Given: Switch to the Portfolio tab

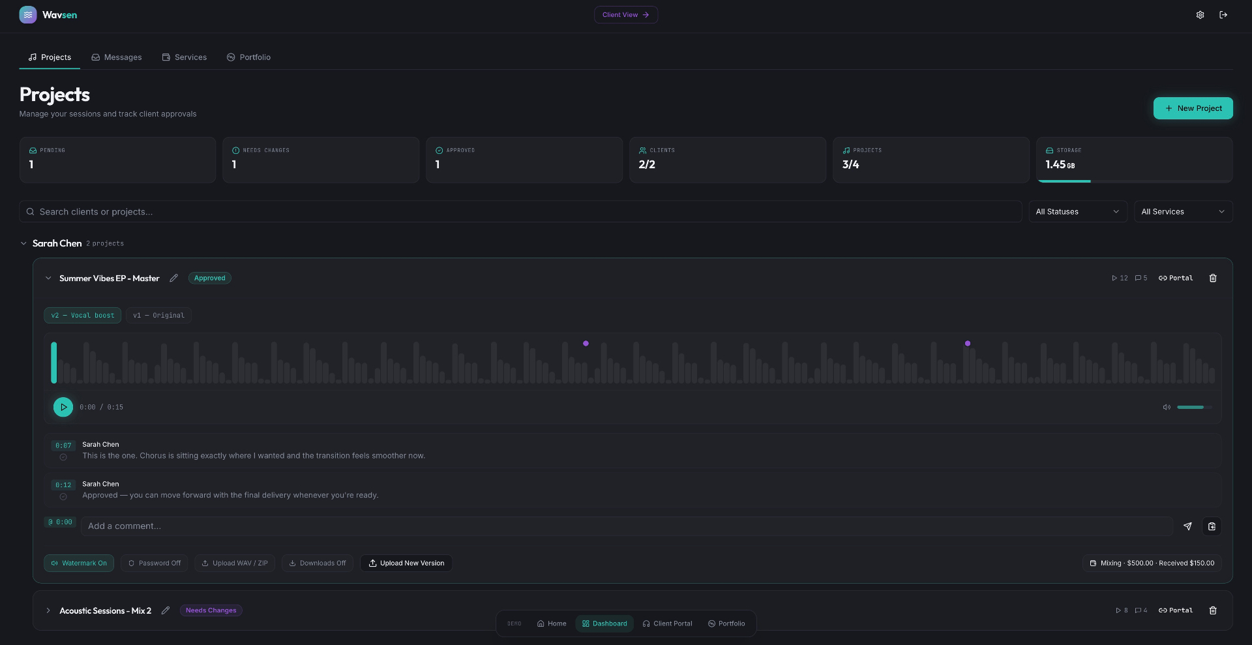Looking at the screenshot, I should (248, 57).
